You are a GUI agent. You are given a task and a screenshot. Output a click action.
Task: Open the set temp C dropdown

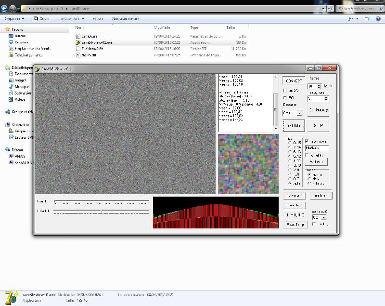tap(323, 217)
